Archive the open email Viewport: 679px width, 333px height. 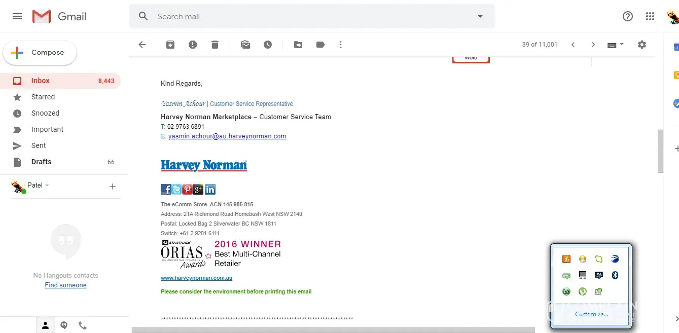170,45
